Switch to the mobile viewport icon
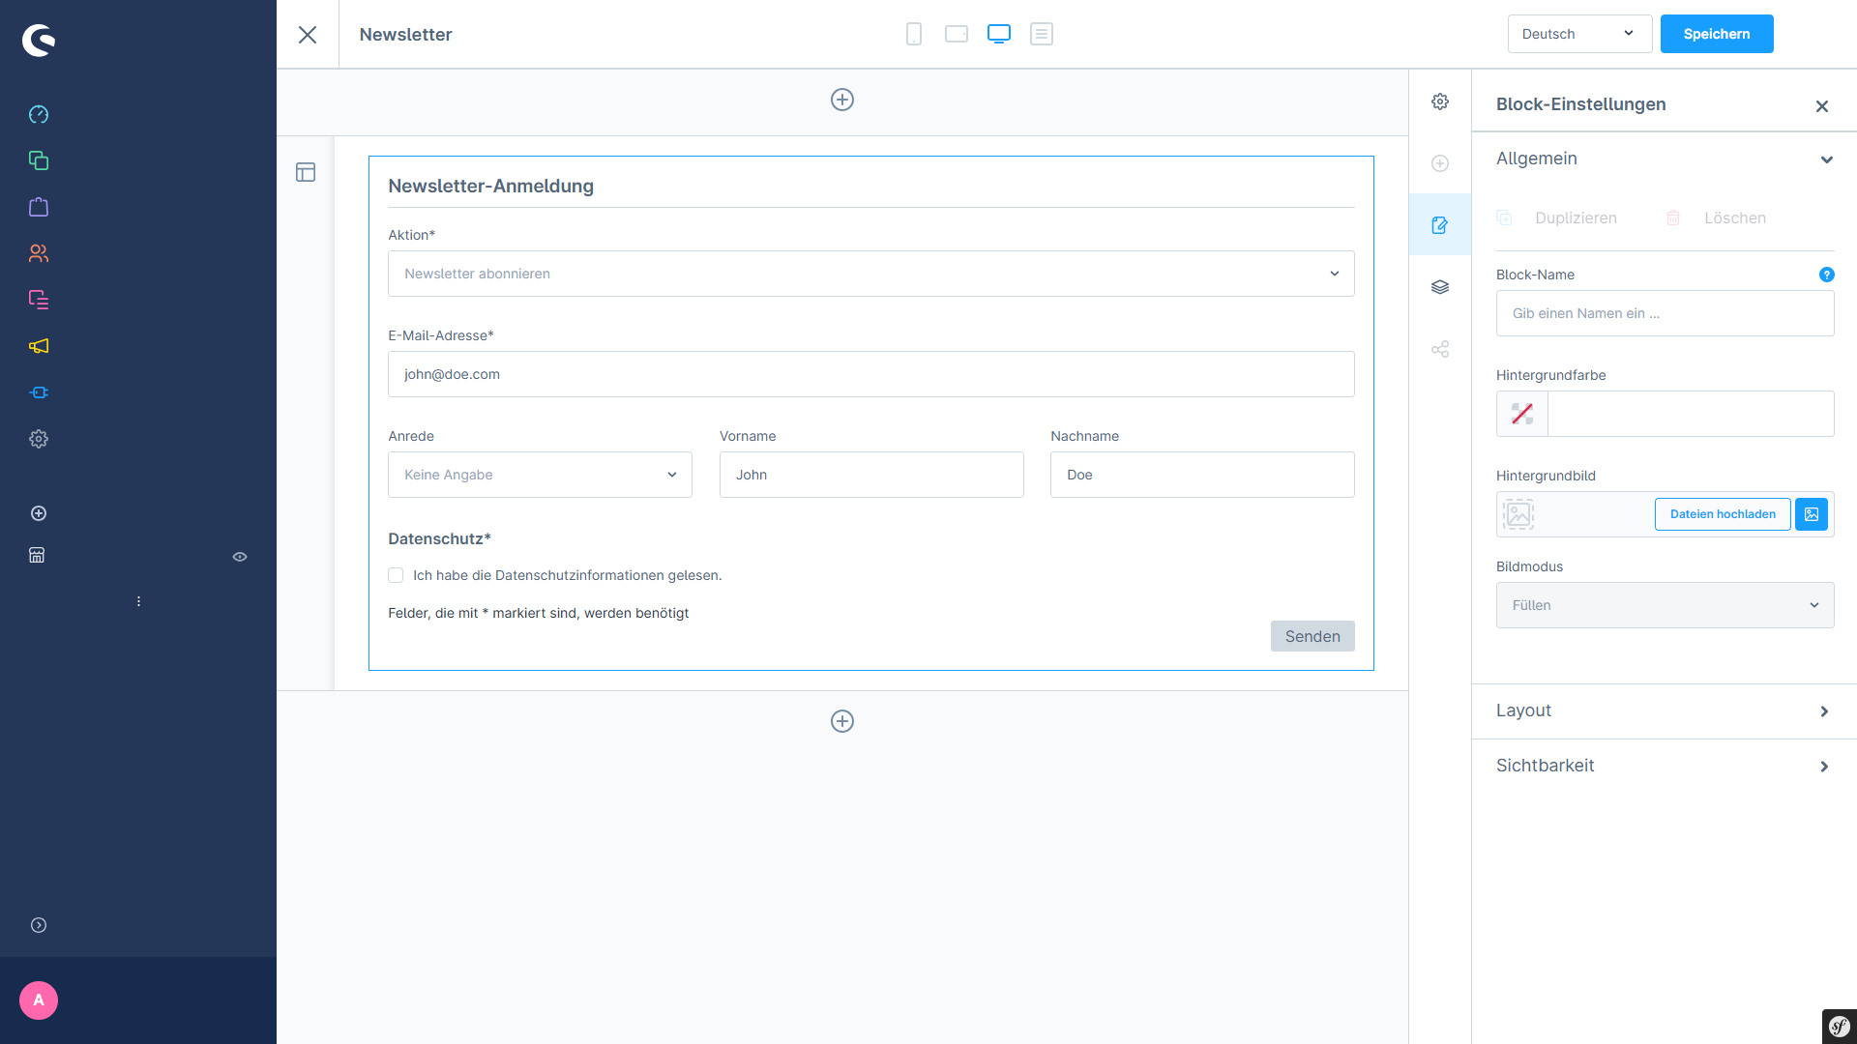This screenshot has height=1044, width=1857. (914, 34)
